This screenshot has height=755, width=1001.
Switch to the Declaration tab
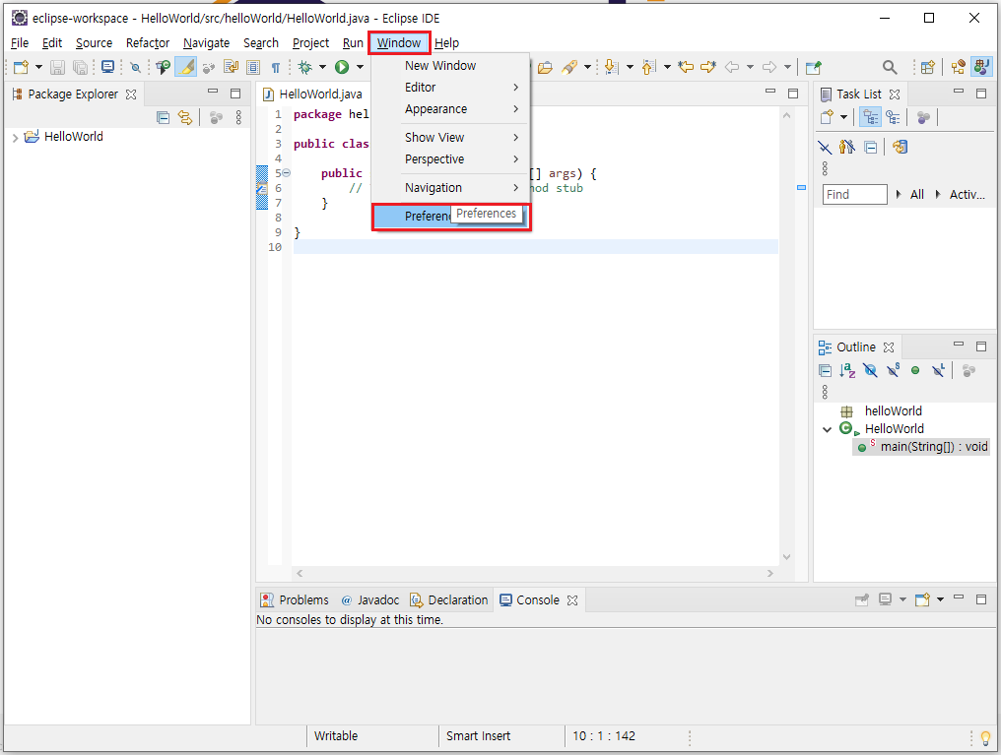click(449, 600)
